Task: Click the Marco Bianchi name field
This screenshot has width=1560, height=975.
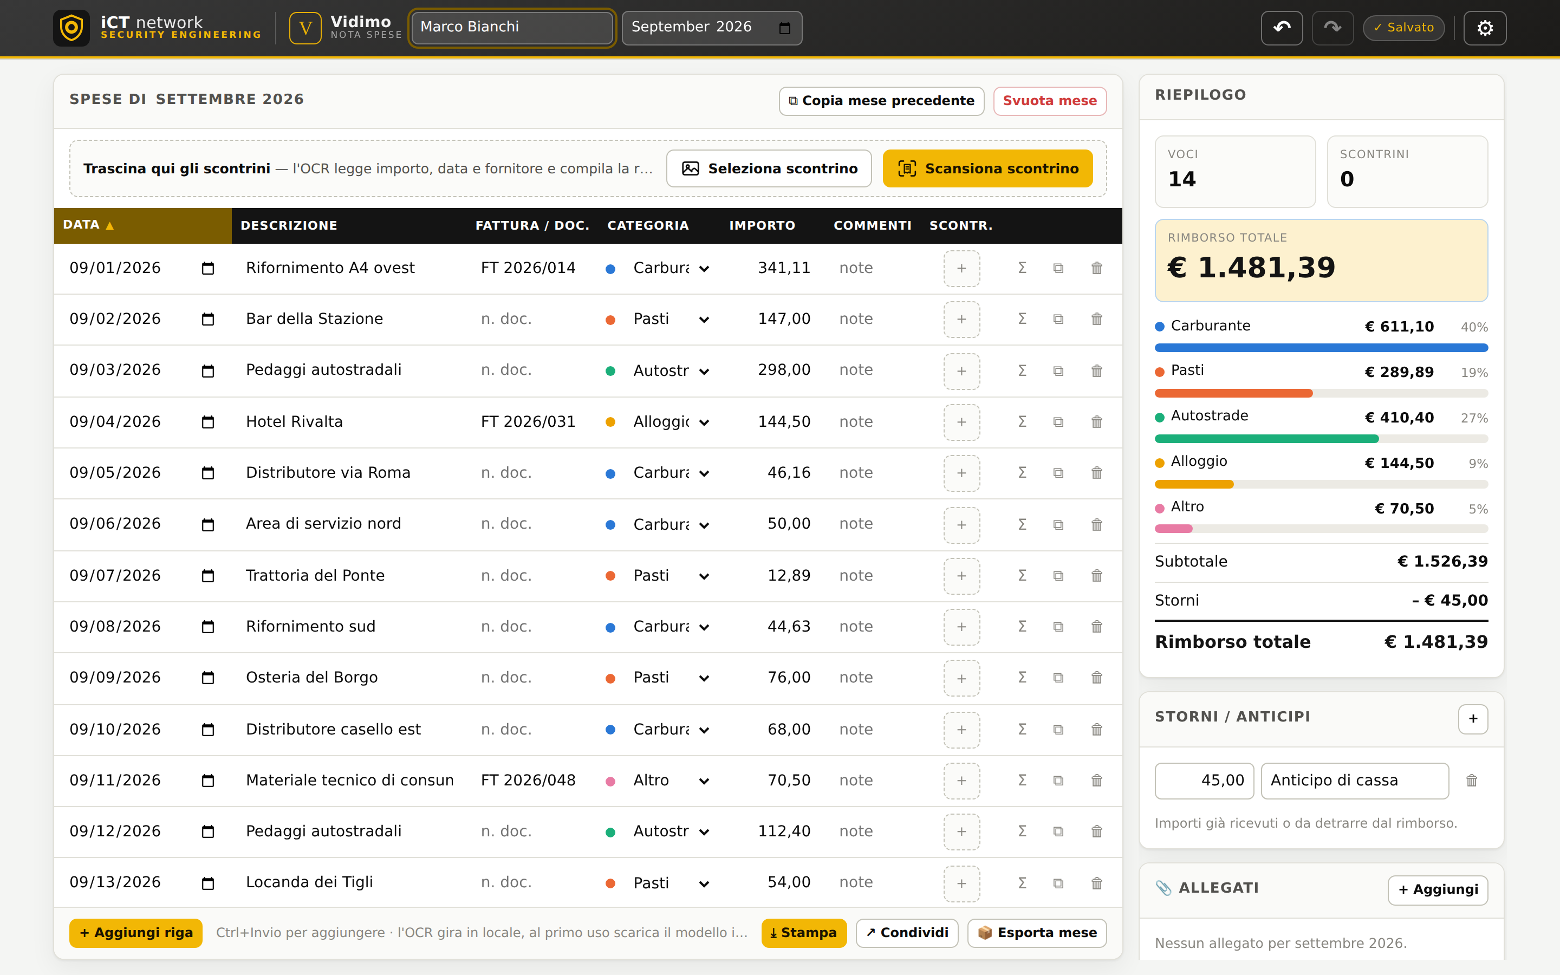Action: point(512,28)
